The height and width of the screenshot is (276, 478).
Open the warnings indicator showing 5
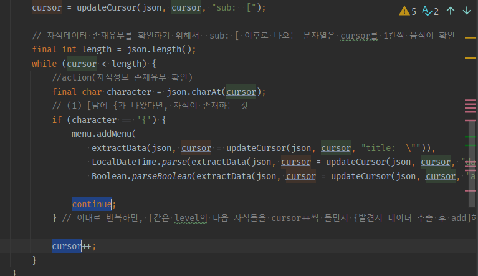click(x=408, y=11)
